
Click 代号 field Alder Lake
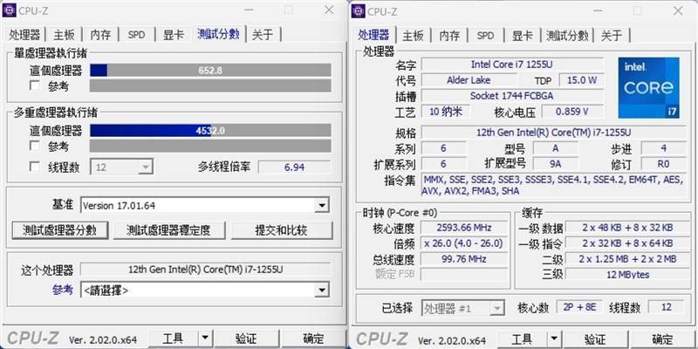click(x=469, y=80)
